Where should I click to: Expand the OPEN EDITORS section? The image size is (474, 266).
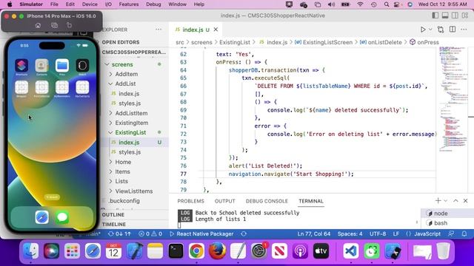tap(121, 42)
